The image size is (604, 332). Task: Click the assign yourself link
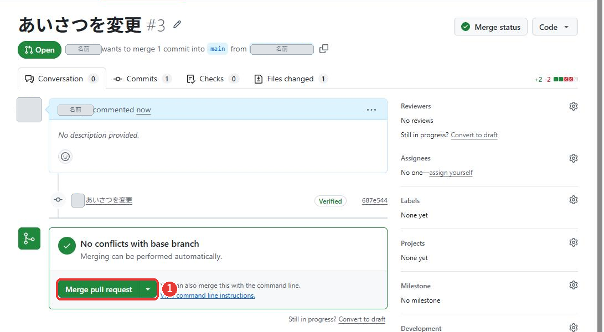(451, 173)
